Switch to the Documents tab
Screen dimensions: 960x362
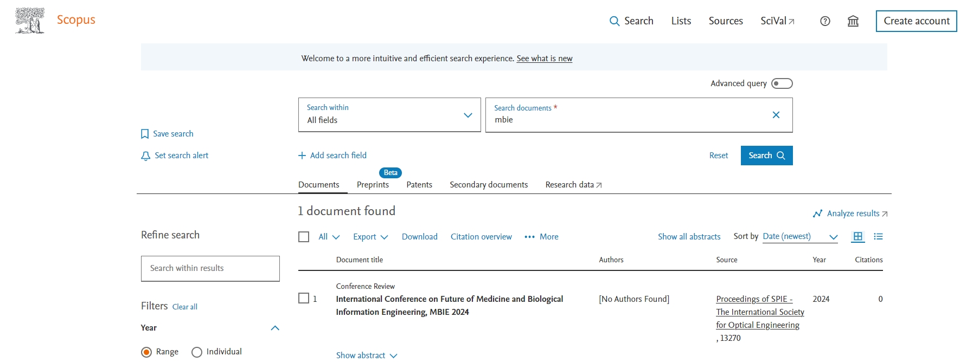[x=319, y=185]
